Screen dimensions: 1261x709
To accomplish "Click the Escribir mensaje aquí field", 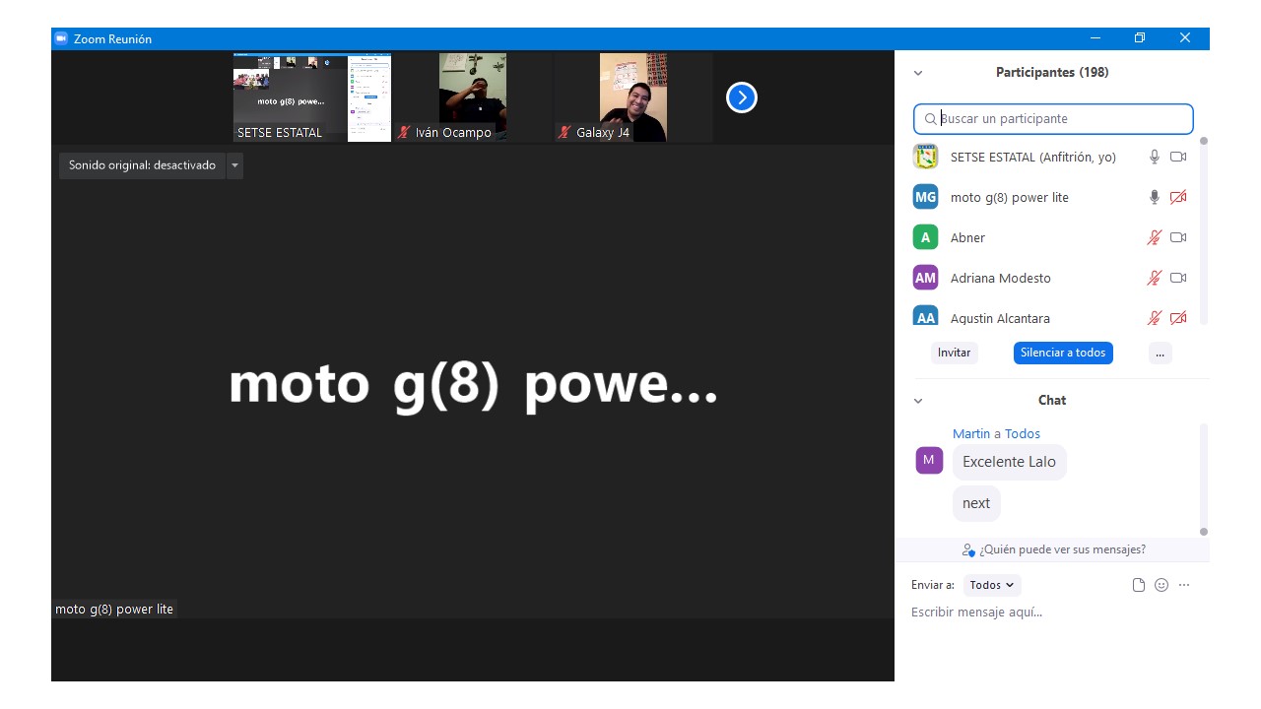I will [x=1044, y=612].
